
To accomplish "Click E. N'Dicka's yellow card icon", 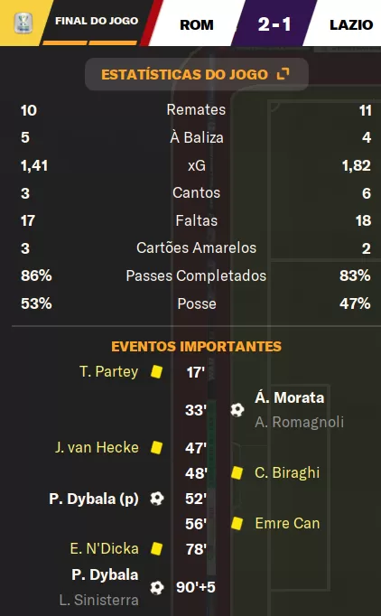I will [x=156, y=548].
